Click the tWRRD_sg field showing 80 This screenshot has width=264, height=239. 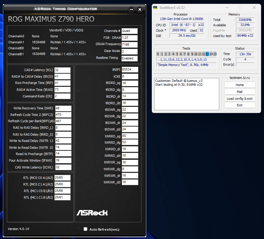click(130, 136)
